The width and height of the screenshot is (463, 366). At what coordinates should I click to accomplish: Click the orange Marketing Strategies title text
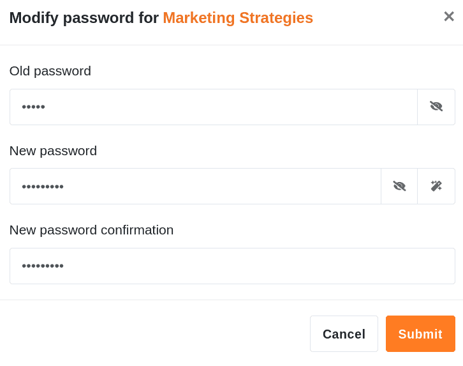pyautogui.click(x=238, y=18)
